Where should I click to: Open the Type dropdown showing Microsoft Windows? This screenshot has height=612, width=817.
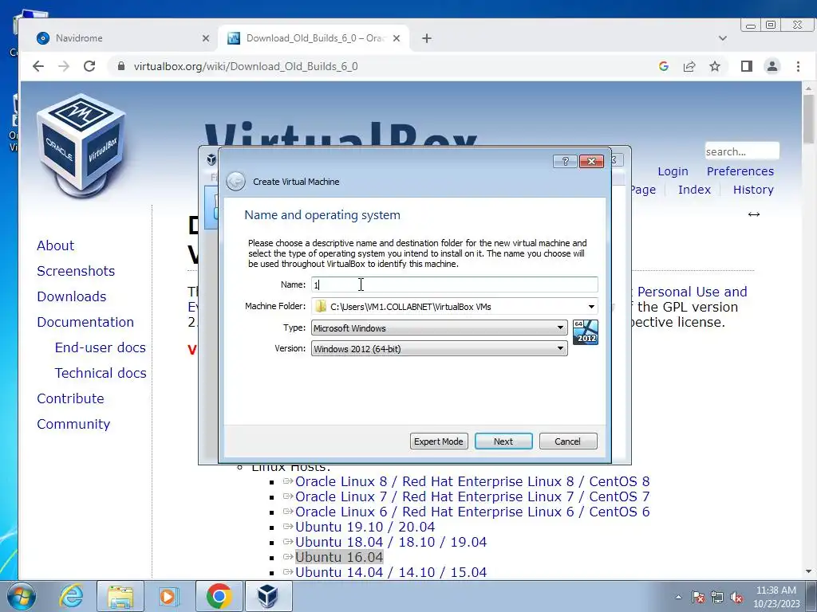tap(440, 328)
